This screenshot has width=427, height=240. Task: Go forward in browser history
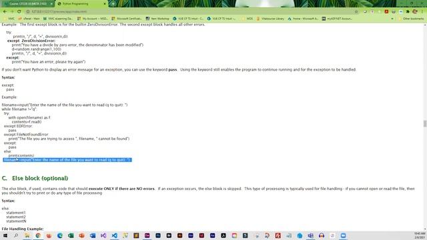click(12, 12)
